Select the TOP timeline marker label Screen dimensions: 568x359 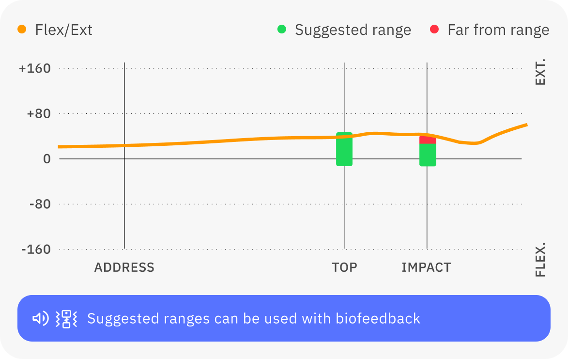tap(344, 267)
